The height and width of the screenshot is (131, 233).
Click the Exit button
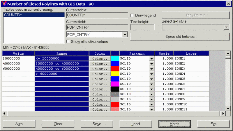213,124
